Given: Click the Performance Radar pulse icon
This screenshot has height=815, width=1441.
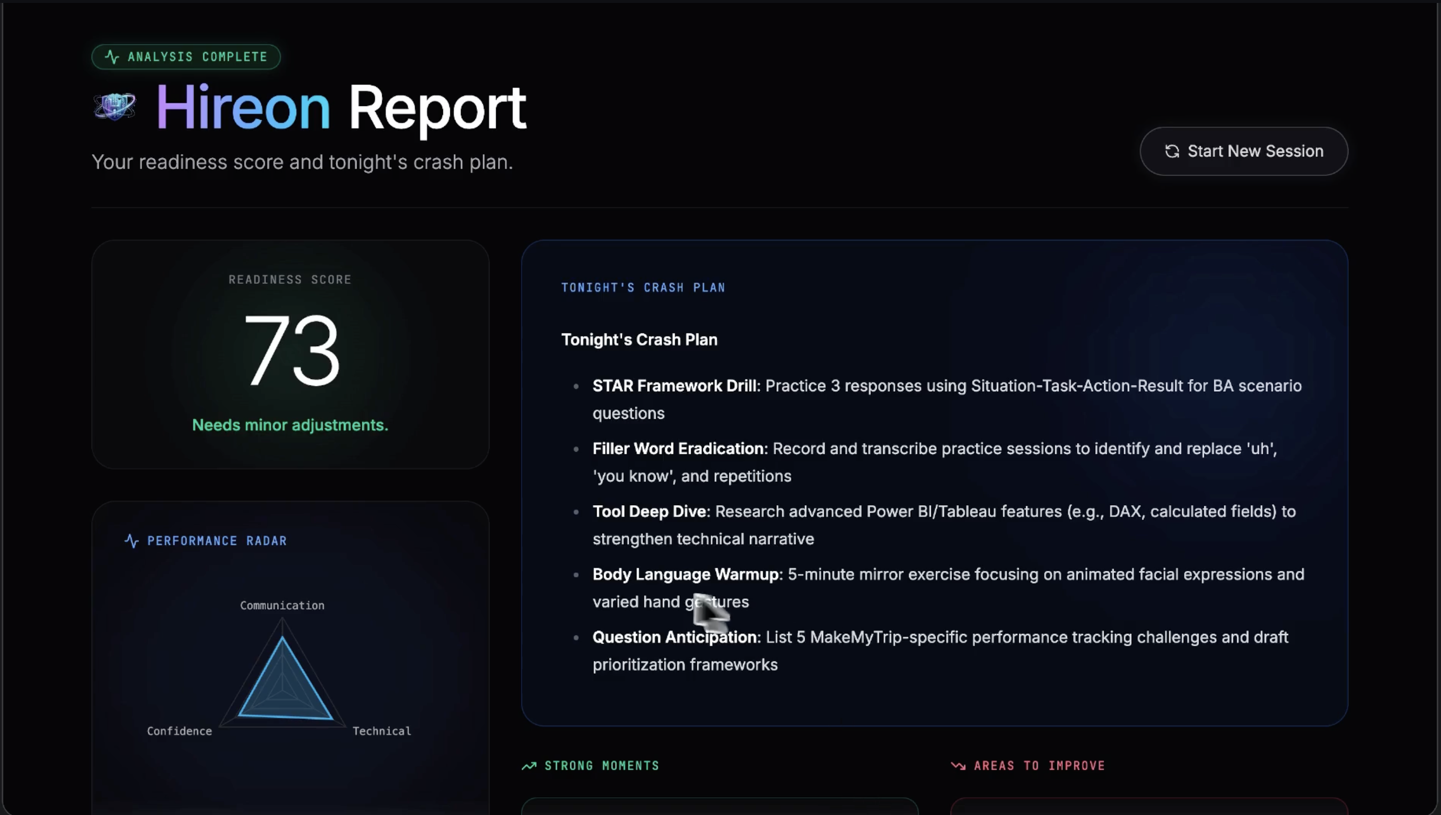Looking at the screenshot, I should coord(132,541).
